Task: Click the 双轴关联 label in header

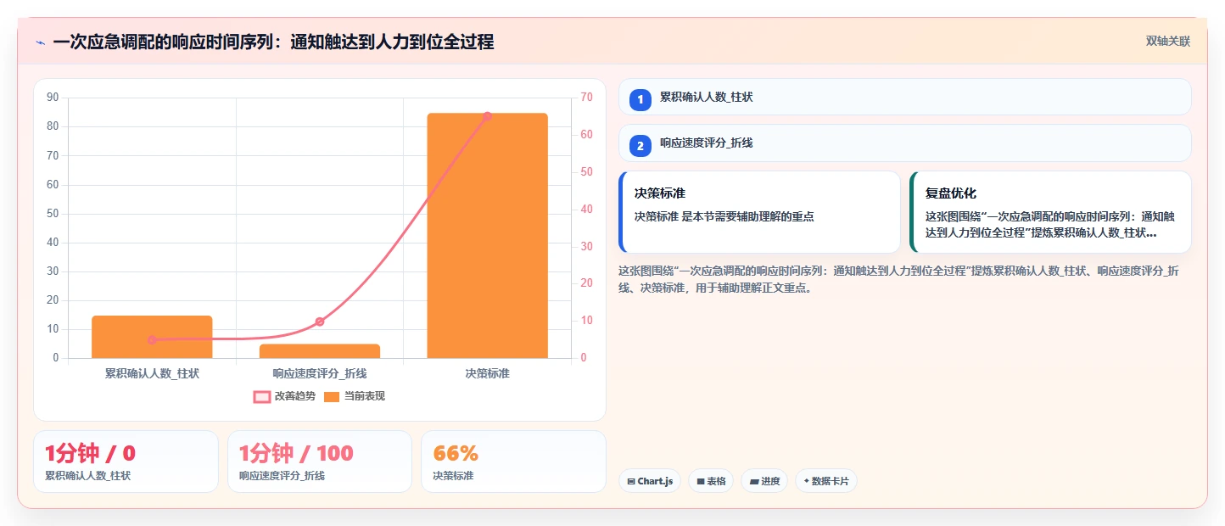Action: [1168, 41]
